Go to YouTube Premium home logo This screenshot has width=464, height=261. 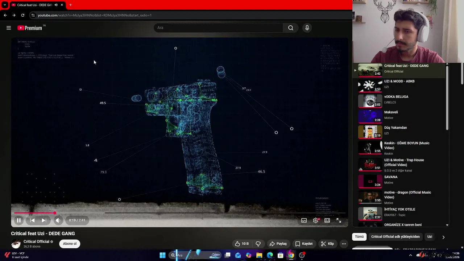pyautogui.click(x=30, y=28)
